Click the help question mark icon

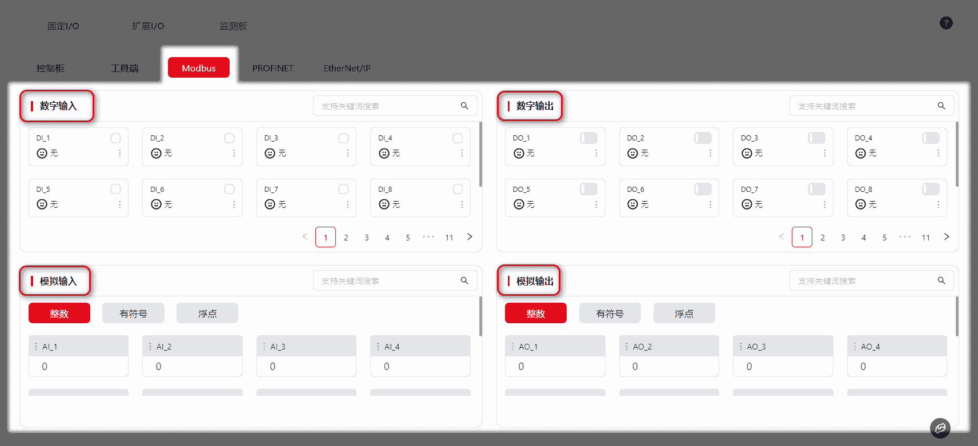[x=946, y=23]
